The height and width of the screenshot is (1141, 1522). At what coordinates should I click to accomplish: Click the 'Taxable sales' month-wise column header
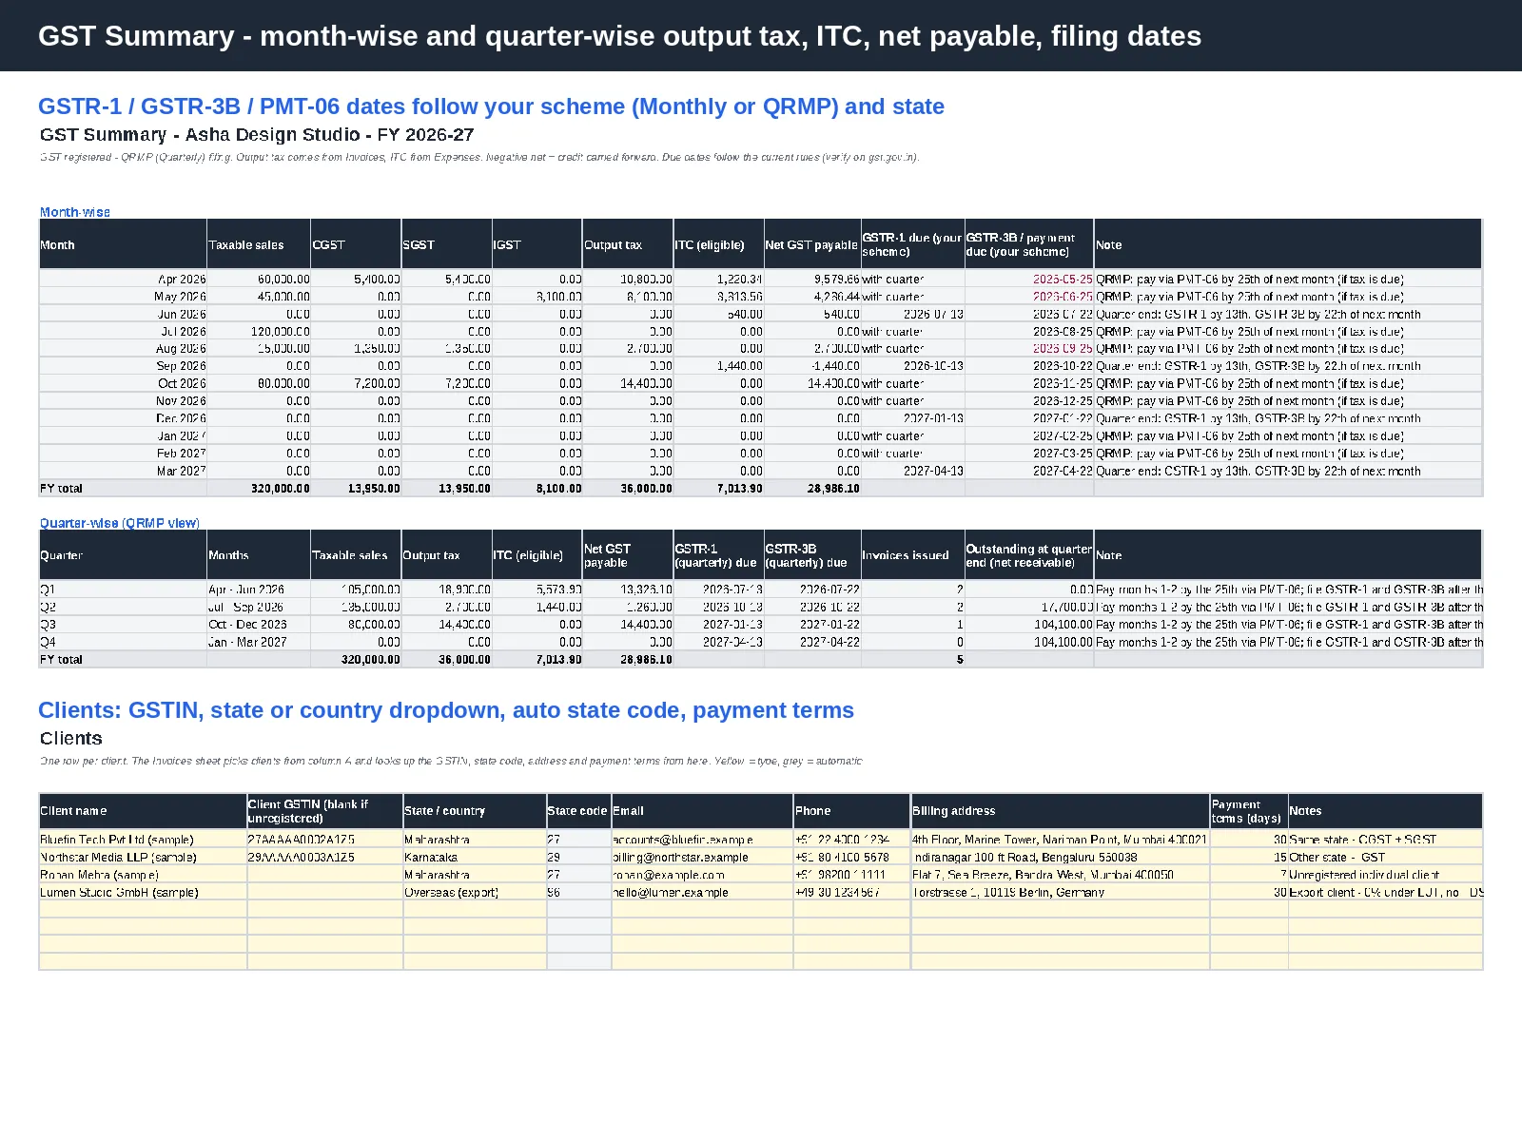coord(259,244)
